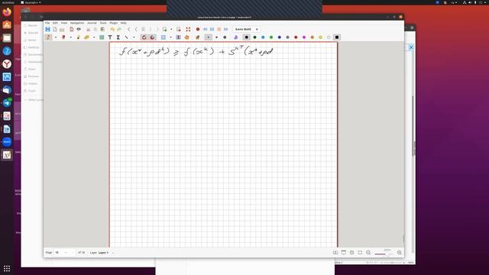Click Activities in top bar
Screen dimensions: 489x275
coord(8,2)
